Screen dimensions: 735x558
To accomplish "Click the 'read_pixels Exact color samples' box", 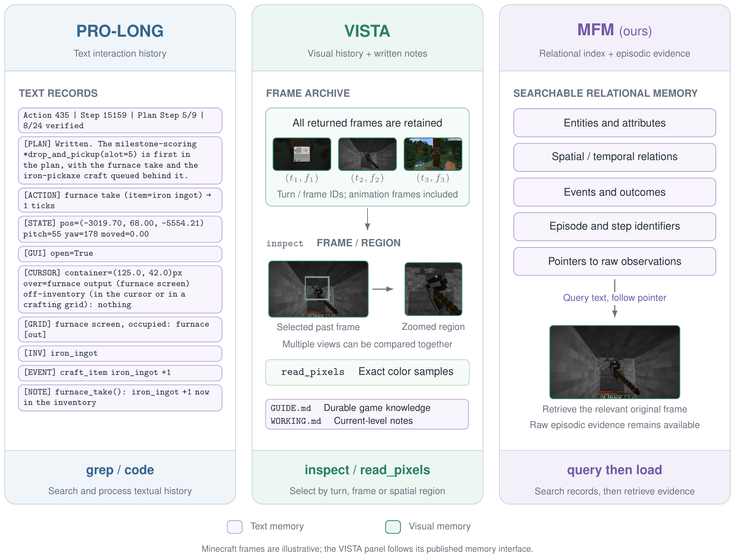I will (367, 372).
